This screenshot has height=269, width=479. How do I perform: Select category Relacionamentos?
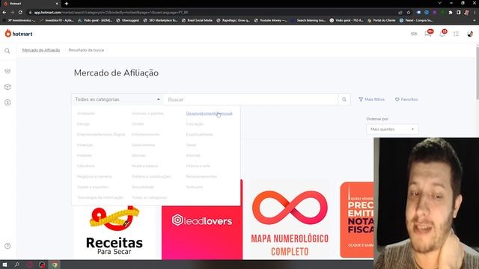(201, 176)
